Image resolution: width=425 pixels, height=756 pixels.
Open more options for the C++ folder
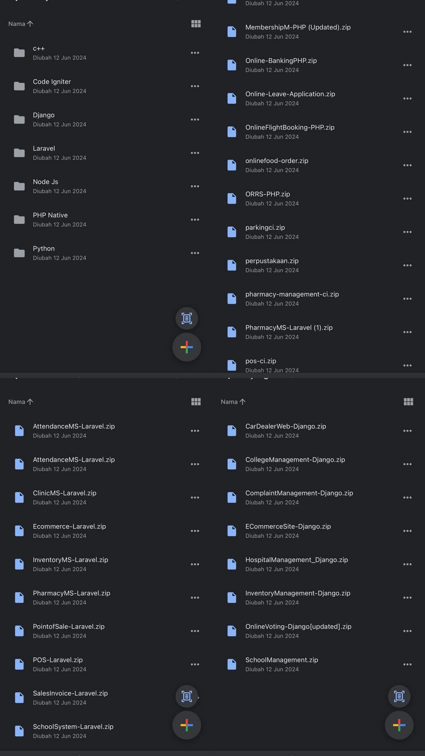tap(195, 53)
